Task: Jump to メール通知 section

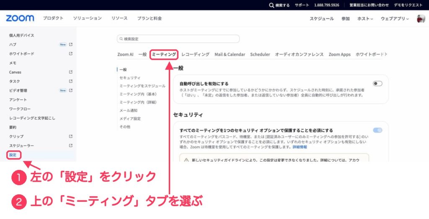Action: (128, 111)
